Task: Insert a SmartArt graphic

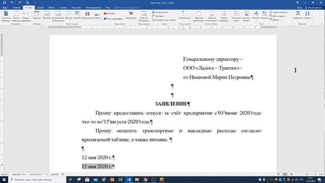Action: (x=77, y=16)
